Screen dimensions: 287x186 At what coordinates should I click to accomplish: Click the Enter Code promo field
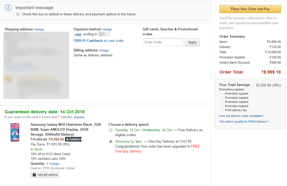pyautogui.click(x=163, y=42)
